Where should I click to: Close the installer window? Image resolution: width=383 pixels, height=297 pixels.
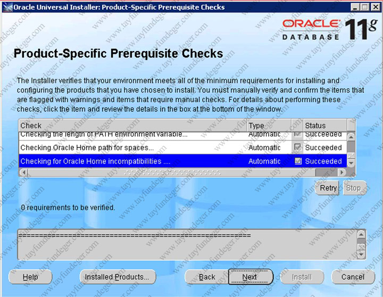[376, 7]
